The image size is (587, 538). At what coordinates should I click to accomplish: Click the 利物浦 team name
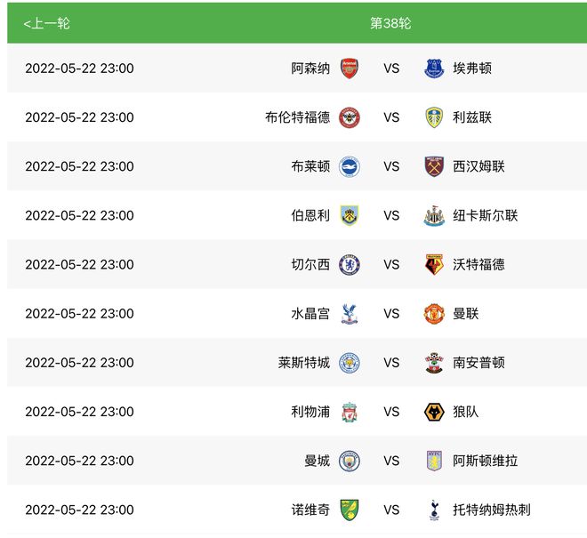[310, 412]
